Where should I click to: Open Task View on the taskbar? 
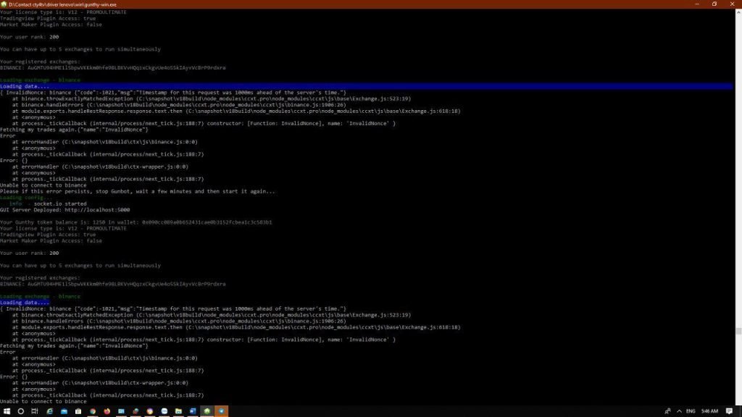(34, 411)
